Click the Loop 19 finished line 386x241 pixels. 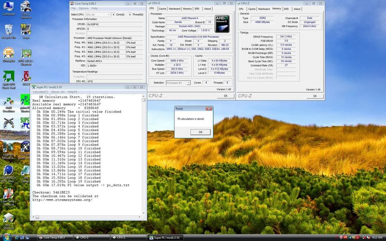pos(69,182)
